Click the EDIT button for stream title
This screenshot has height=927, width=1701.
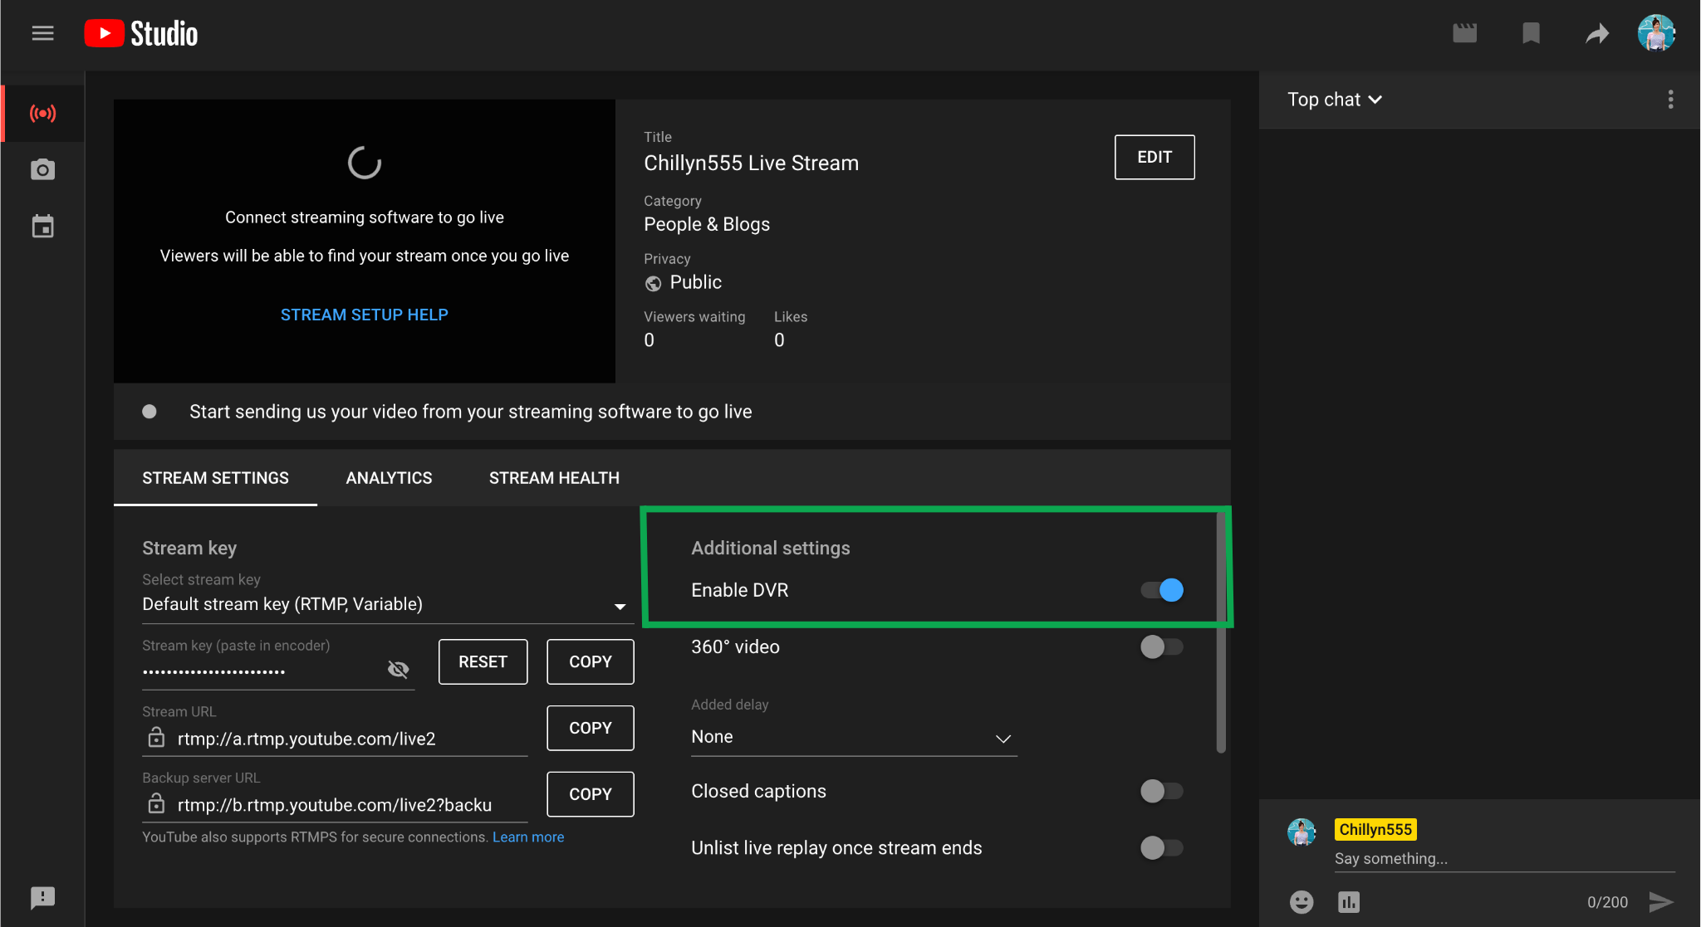(x=1155, y=156)
